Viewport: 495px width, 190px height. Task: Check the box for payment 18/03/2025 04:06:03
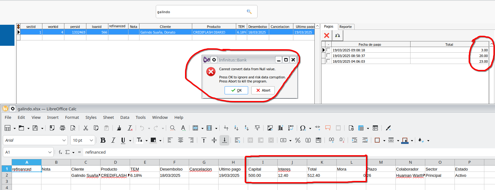tap(328, 61)
